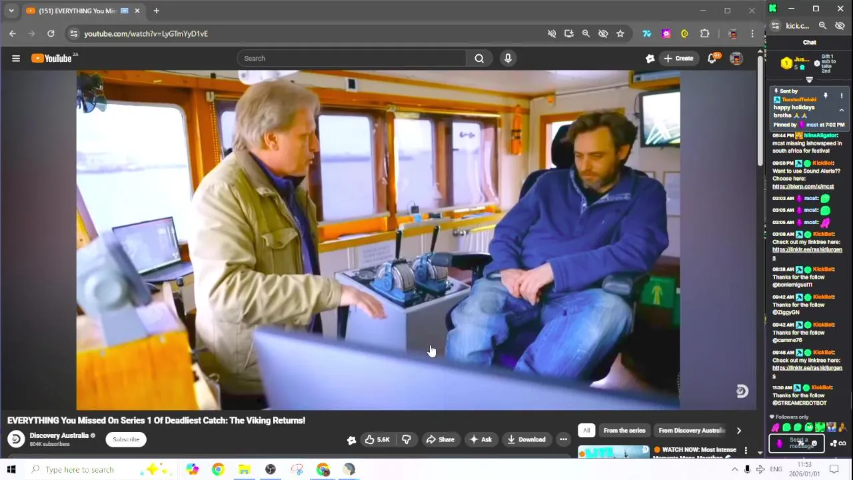Share the video

(x=440, y=439)
